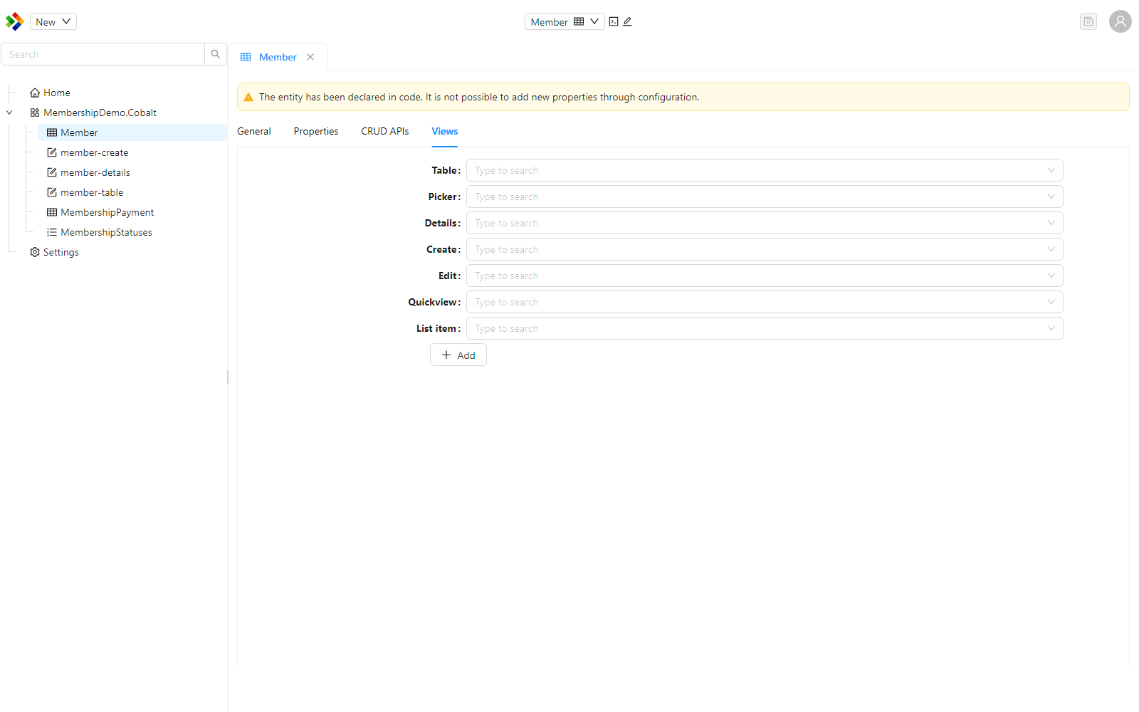Screen dimensions: 1139x712
Task: Click the Add button
Action: [x=458, y=355]
